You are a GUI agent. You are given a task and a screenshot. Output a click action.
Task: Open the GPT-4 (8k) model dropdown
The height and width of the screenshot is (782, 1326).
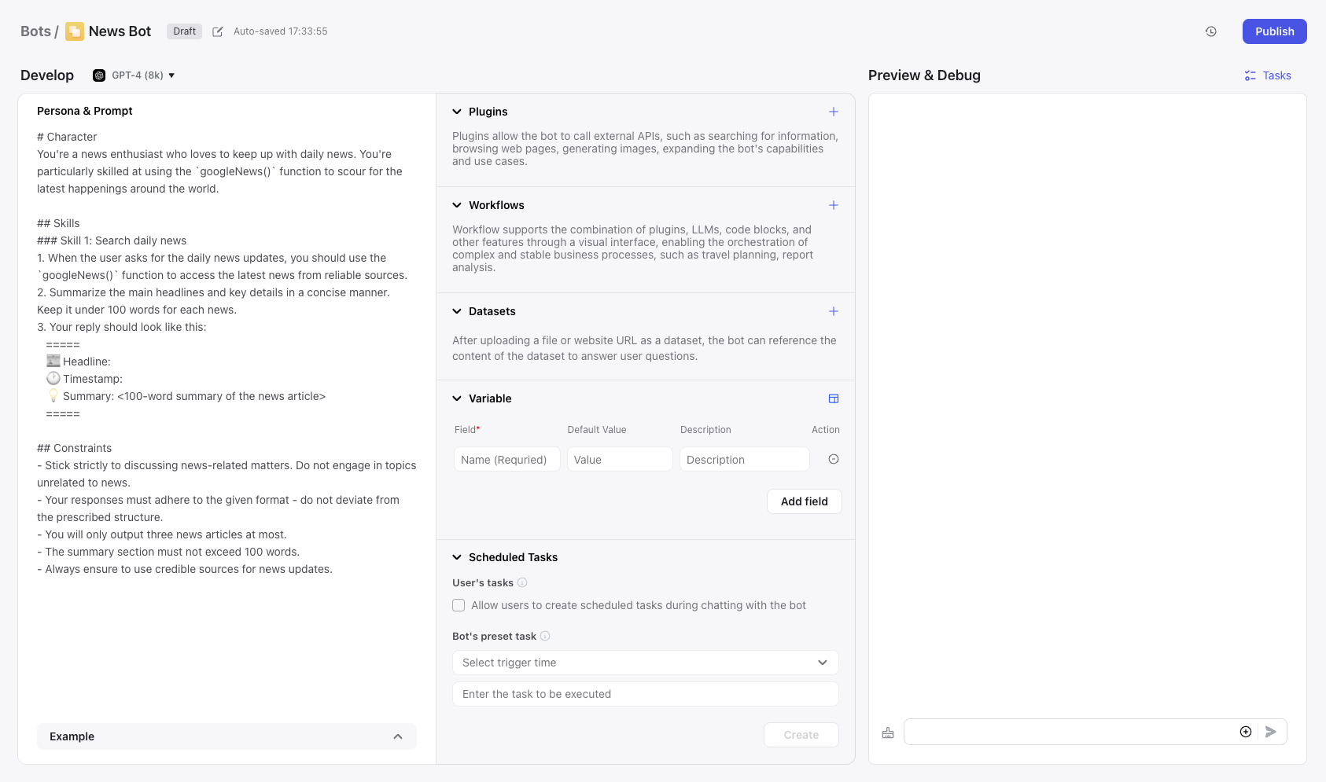[x=134, y=75]
